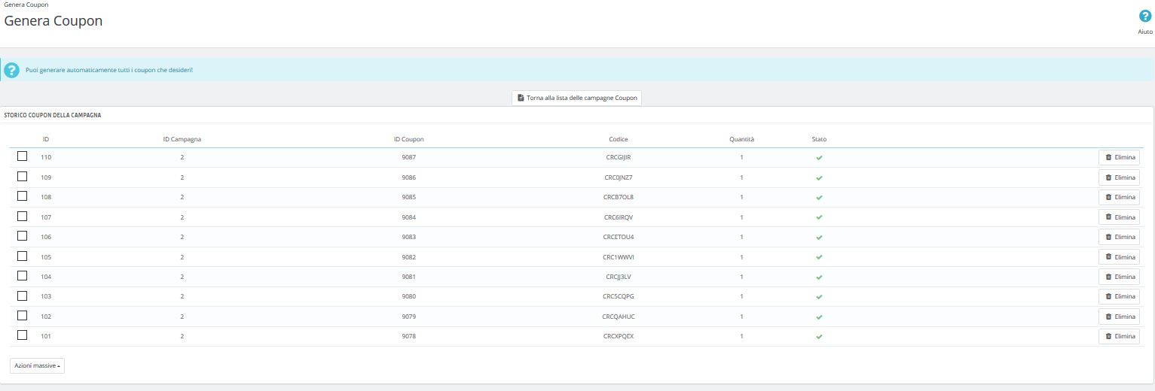Click green status check for coupon CRCJJ3LV
Viewport: 1155px width, 391px height.
pos(819,277)
